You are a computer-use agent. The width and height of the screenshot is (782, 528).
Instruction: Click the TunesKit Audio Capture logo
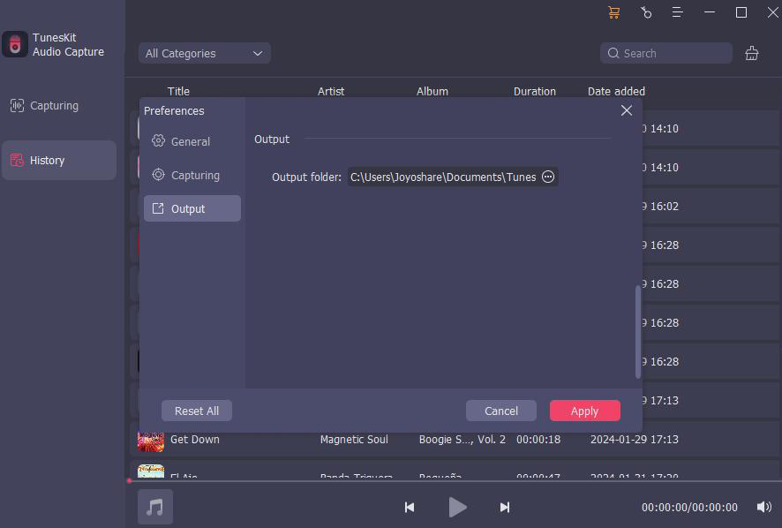click(15, 44)
